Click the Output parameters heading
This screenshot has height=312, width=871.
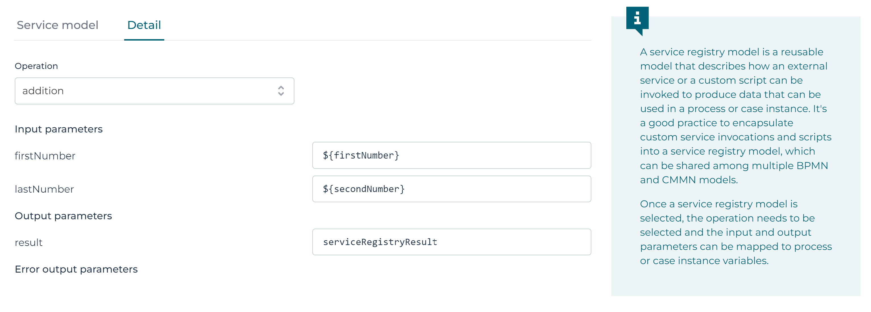(63, 216)
